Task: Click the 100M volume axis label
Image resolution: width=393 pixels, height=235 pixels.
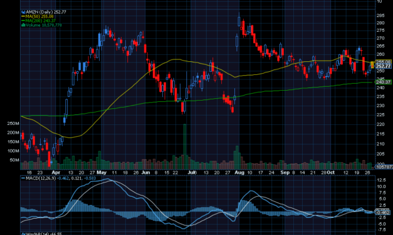Action: (13, 151)
